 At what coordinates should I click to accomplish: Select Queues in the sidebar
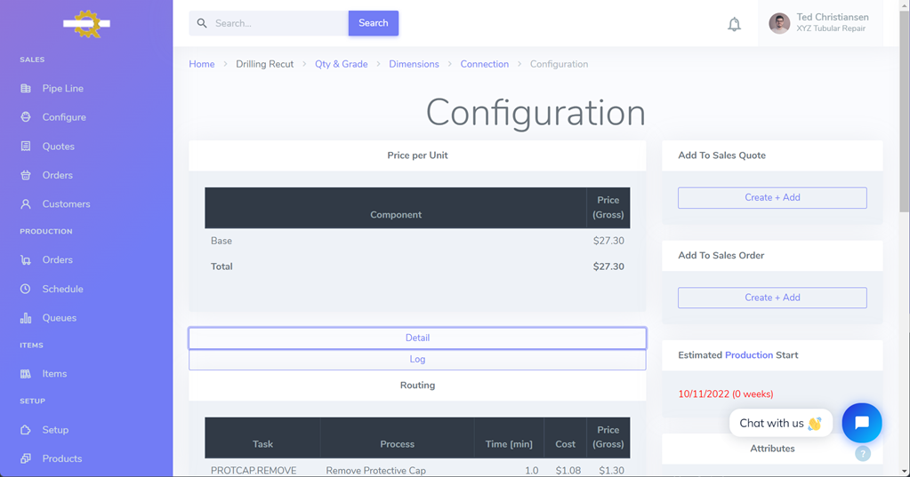click(x=60, y=318)
